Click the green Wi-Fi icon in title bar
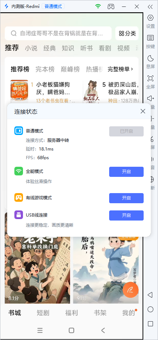 (98, 6)
